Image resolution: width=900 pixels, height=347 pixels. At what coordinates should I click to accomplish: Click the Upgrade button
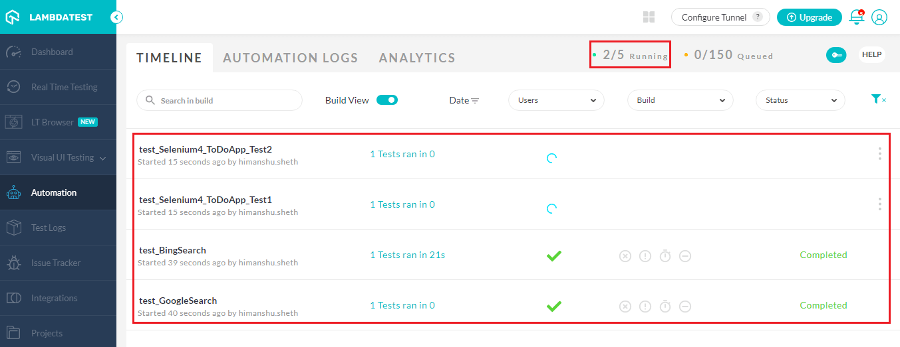pyautogui.click(x=809, y=17)
